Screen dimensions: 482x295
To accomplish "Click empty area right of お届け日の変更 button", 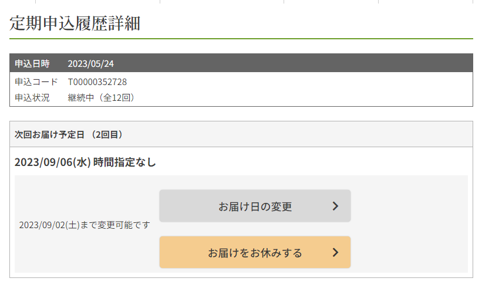I will (x=411, y=206).
